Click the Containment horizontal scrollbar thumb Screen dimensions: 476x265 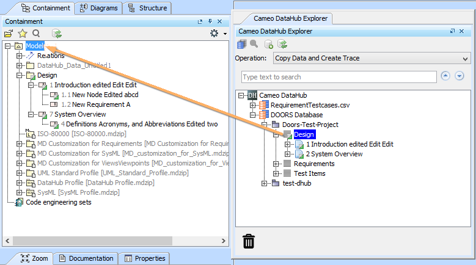pyautogui.click(x=92, y=241)
